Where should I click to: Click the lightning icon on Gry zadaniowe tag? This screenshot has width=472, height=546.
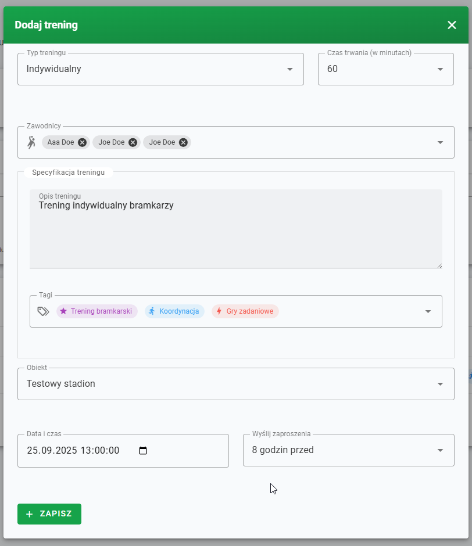tap(219, 311)
